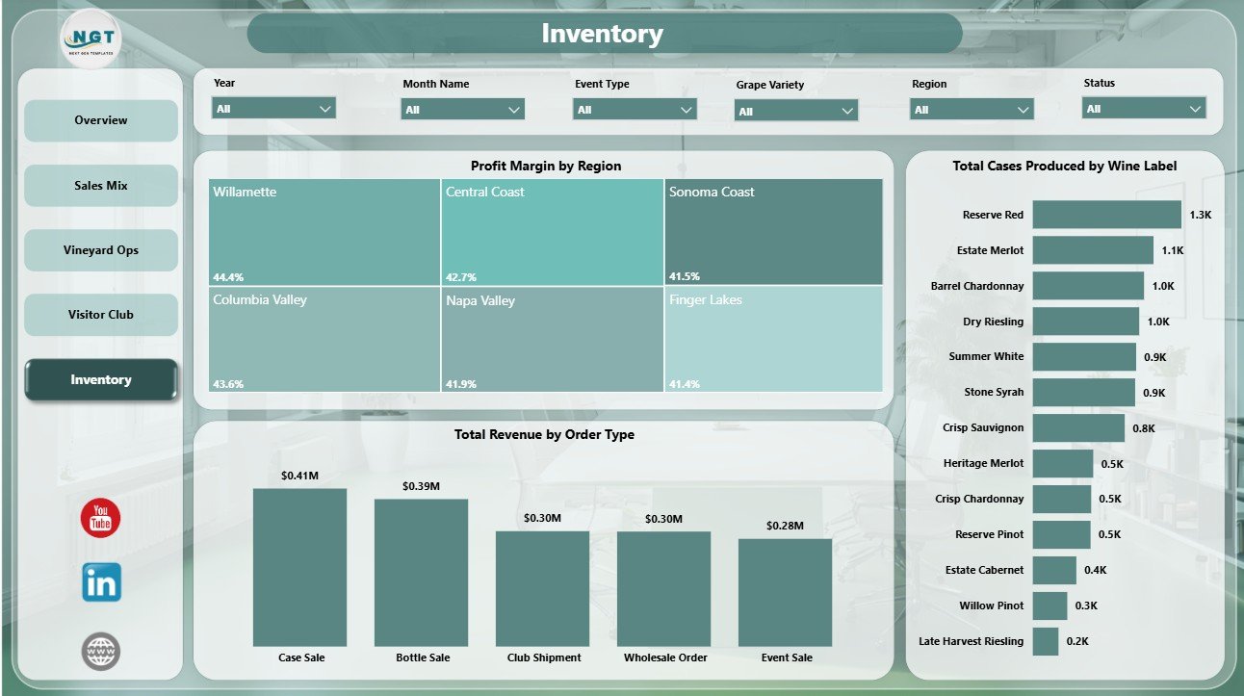1244x696 pixels.
Task: Open the Status filter dropdown
Action: (1145, 109)
